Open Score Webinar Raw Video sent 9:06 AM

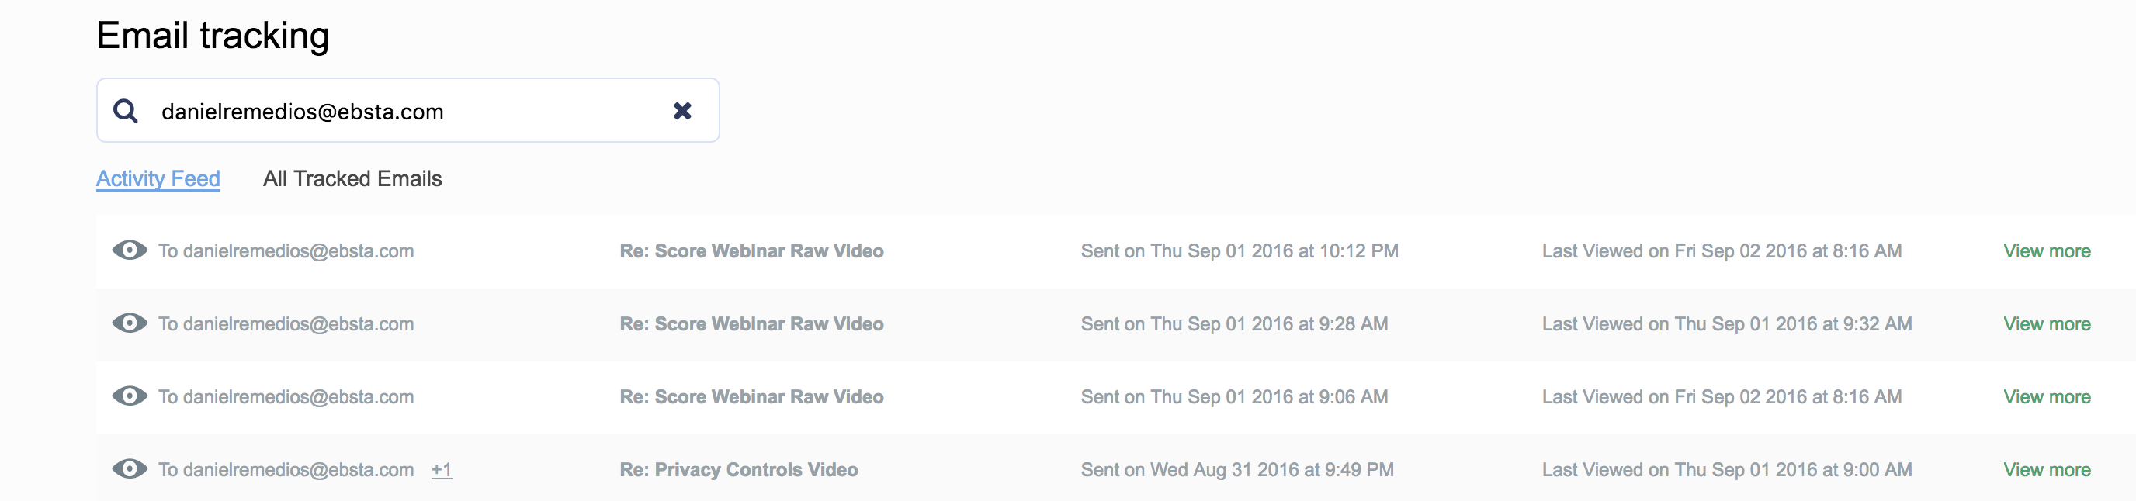751,396
